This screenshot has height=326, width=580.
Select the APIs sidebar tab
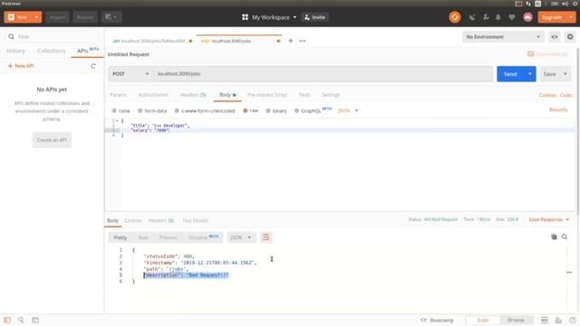87,51
